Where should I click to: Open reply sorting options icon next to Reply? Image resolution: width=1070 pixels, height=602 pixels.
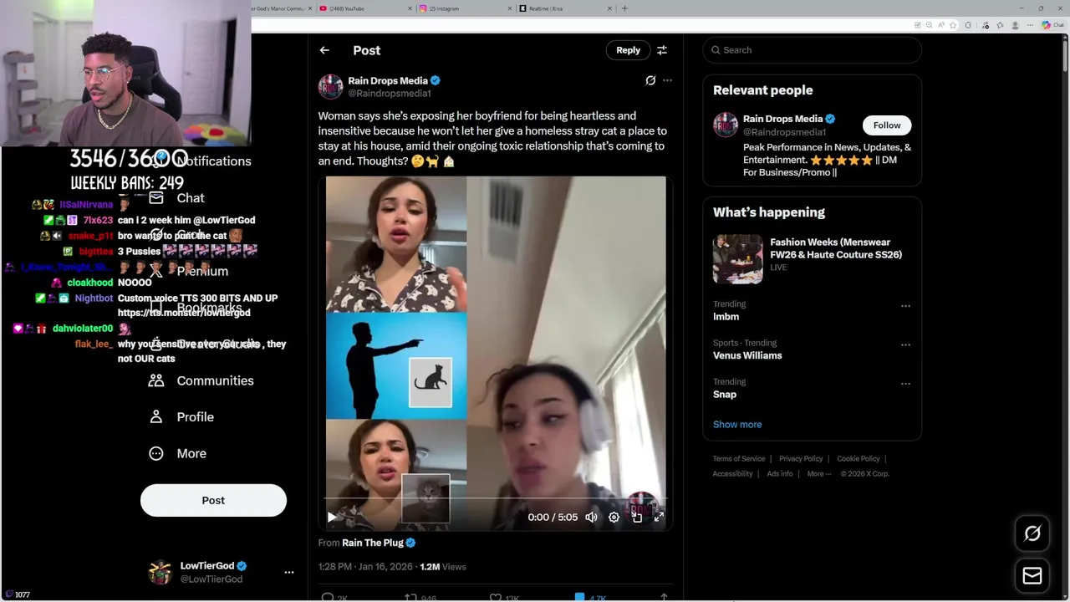coord(662,50)
